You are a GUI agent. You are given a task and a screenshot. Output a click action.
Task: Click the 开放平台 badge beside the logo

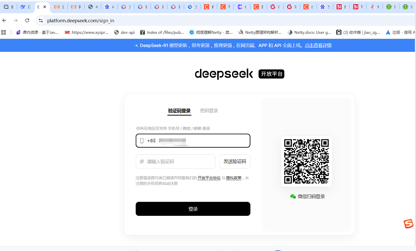[x=272, y=74]
